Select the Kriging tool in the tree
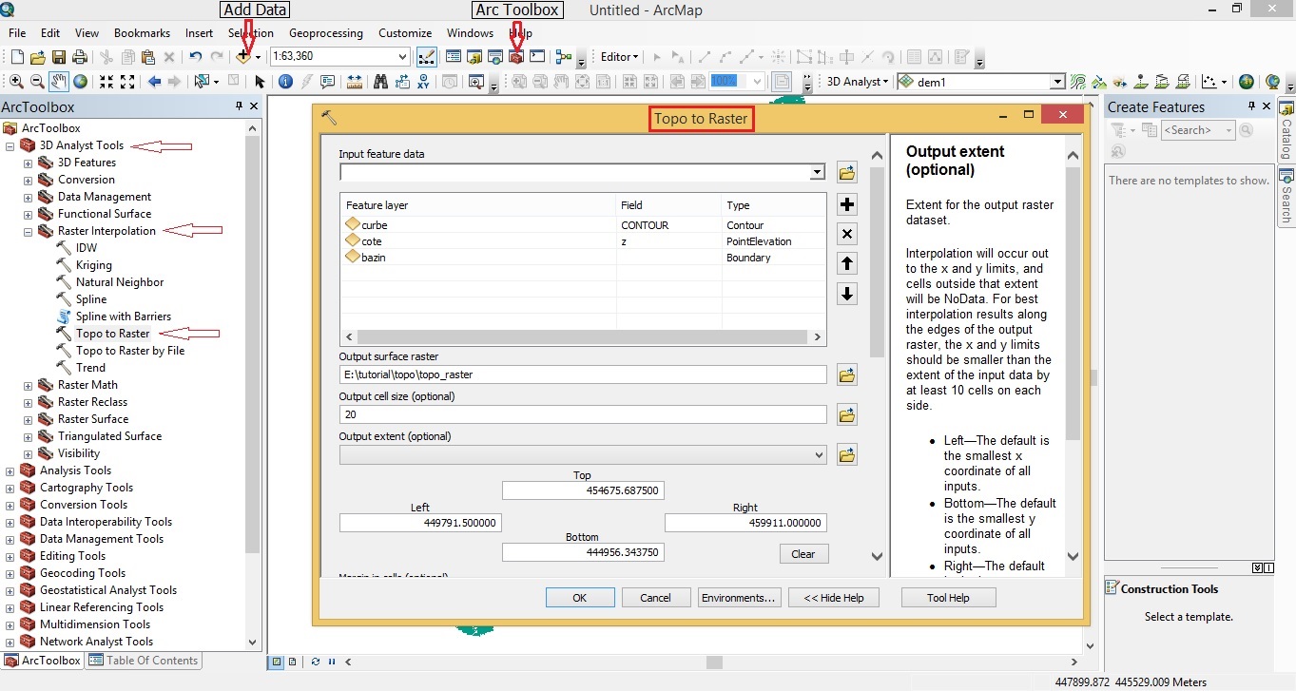The width and height of the screenshot is (1296, 691). (94, 265)
